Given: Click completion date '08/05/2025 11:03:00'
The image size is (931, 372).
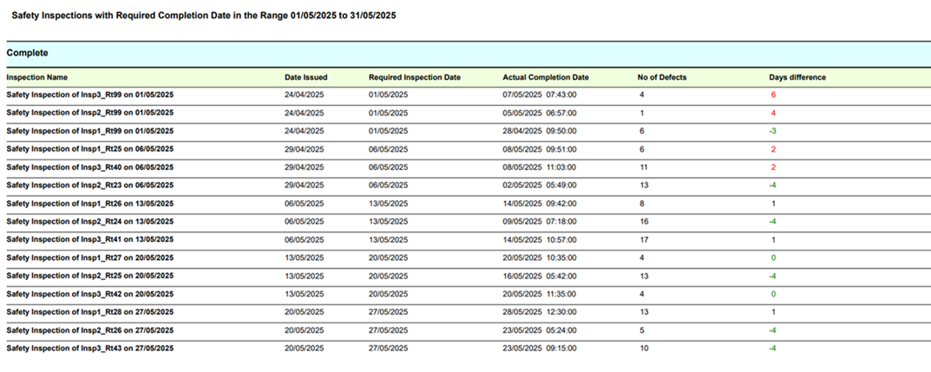Looking at the screenshot, I should (x=540, y=167).
